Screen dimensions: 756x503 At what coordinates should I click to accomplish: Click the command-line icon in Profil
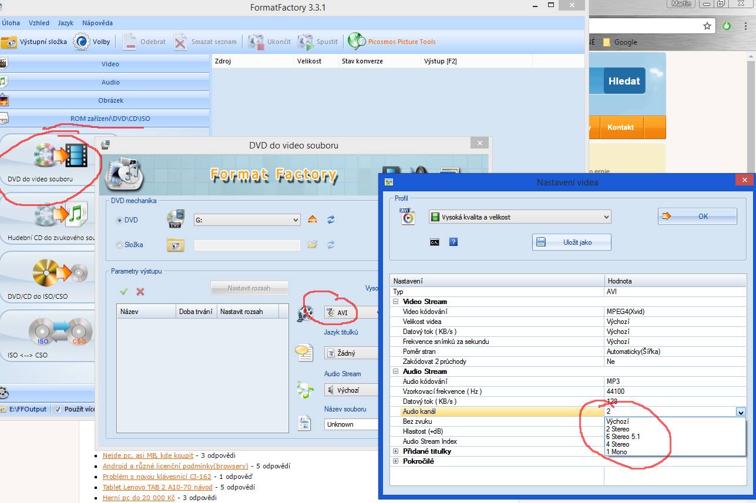click(435, 242)
